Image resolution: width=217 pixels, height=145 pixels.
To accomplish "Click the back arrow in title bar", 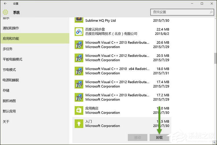I will click(5, 3).
